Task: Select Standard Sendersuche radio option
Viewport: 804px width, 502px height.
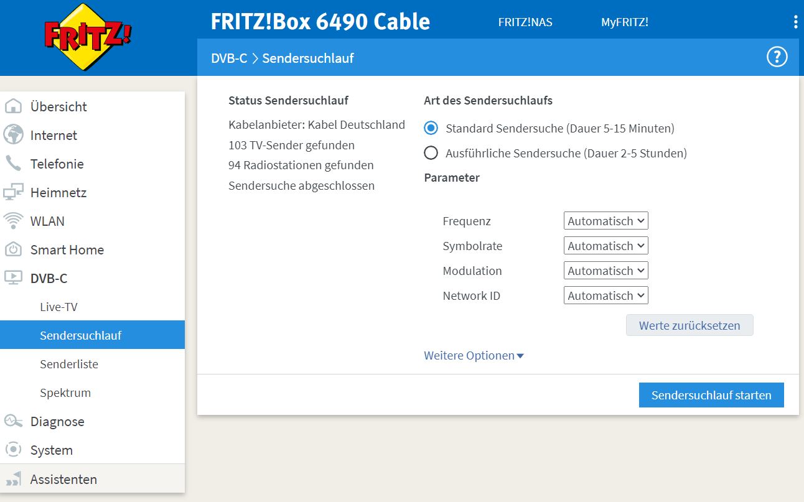Action: (x=431, y=128)
